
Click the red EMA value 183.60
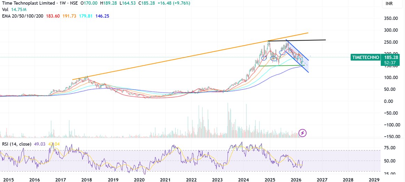pyautogui.click(x=53, y=16)
